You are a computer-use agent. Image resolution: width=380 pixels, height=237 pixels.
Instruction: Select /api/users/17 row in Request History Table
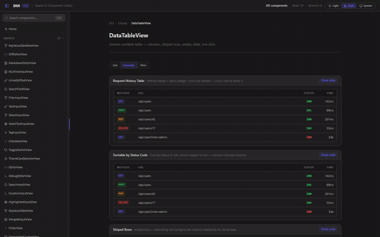point(225,128)
